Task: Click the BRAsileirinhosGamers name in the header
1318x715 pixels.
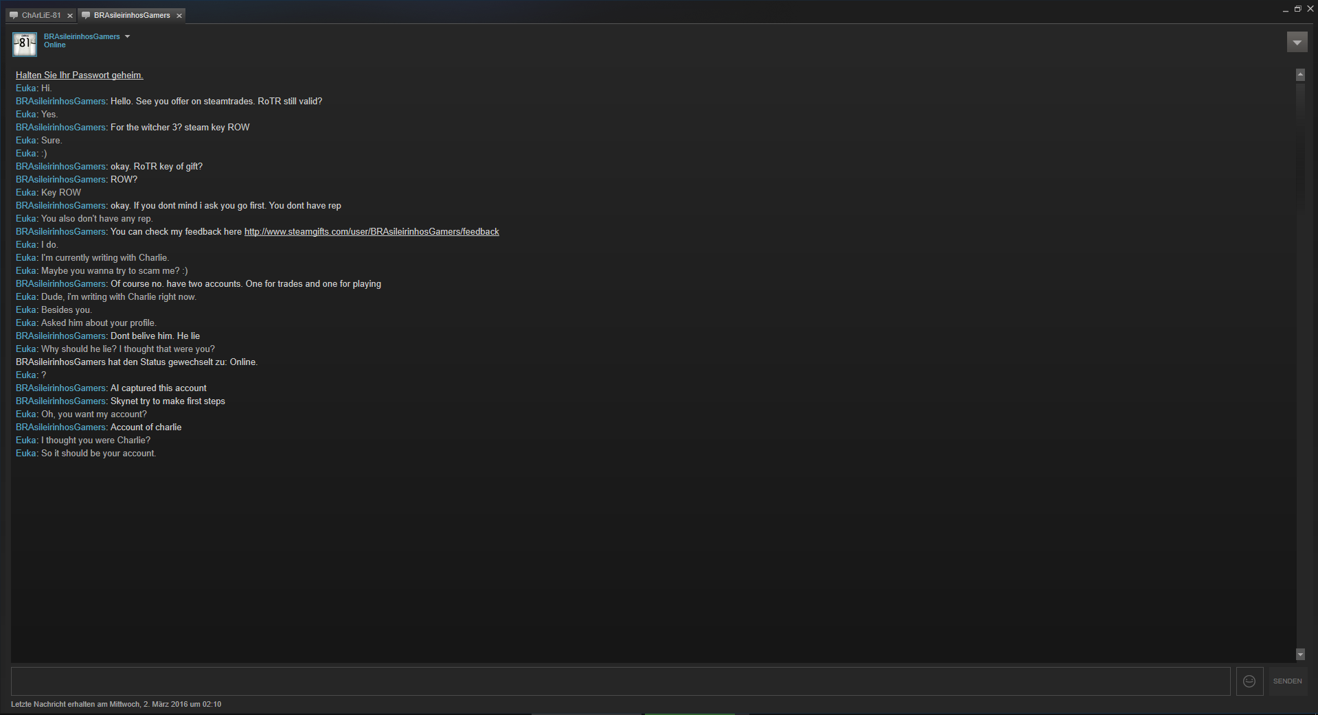Action: point(82,36)
